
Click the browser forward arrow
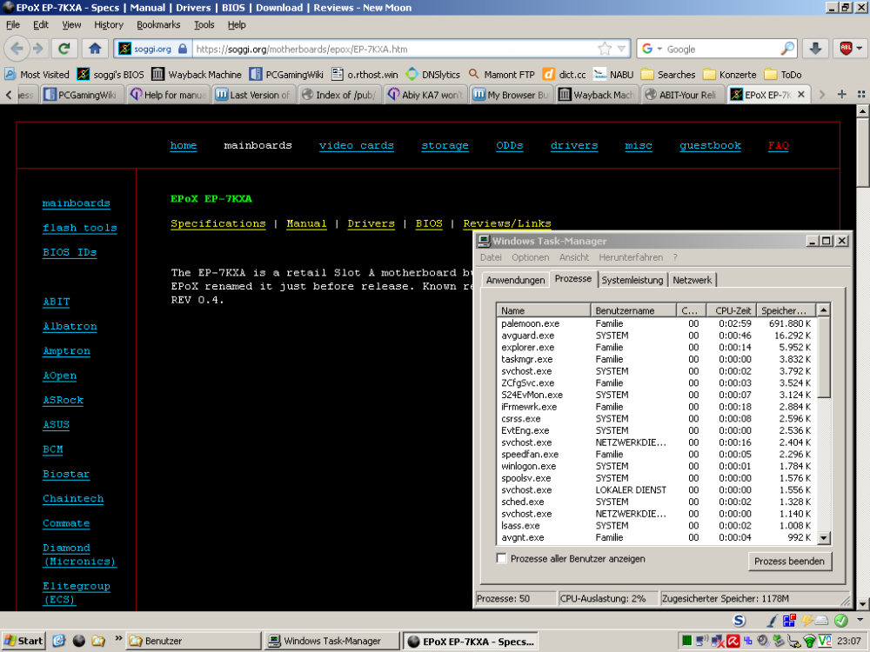(x=37, y=49)
